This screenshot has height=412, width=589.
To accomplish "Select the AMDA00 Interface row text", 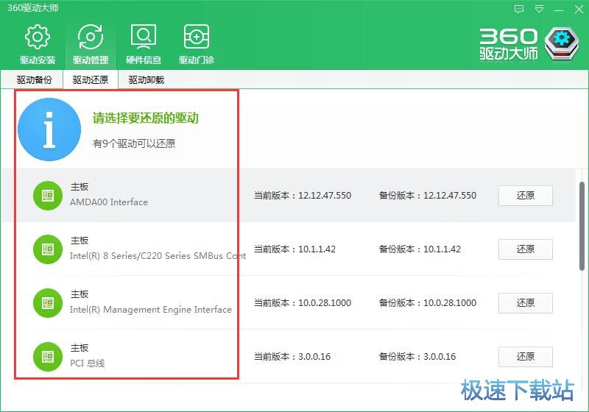I will (x=109, y=202).
